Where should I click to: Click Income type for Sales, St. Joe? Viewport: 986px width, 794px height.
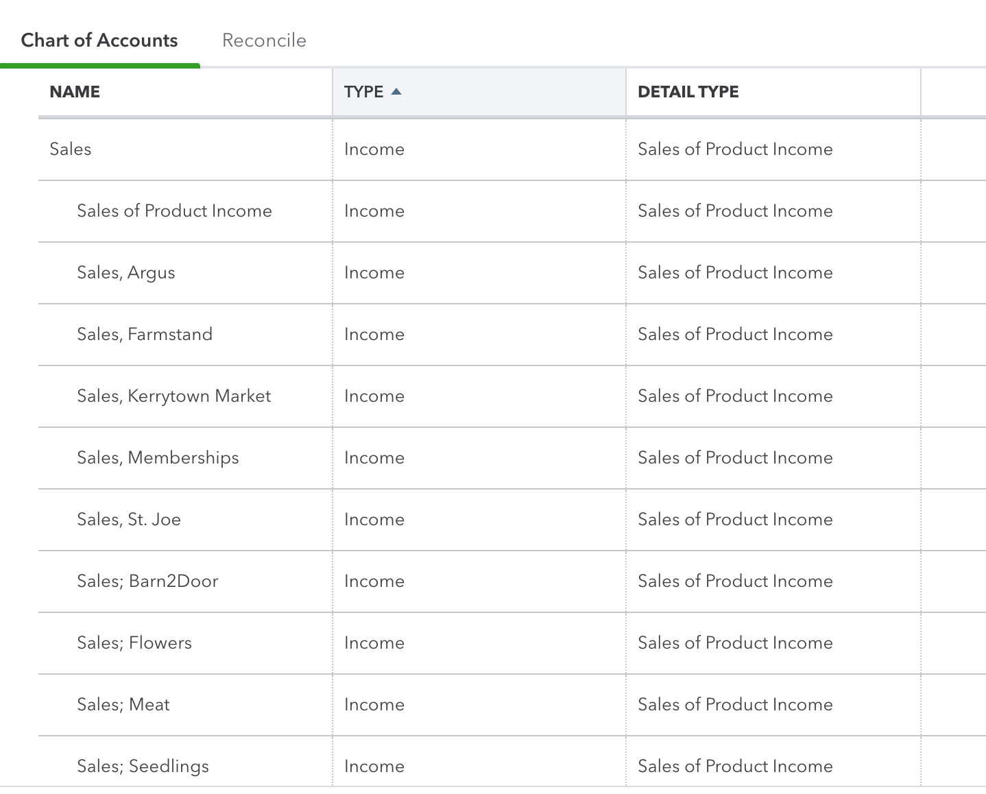(x=374, y=520)
